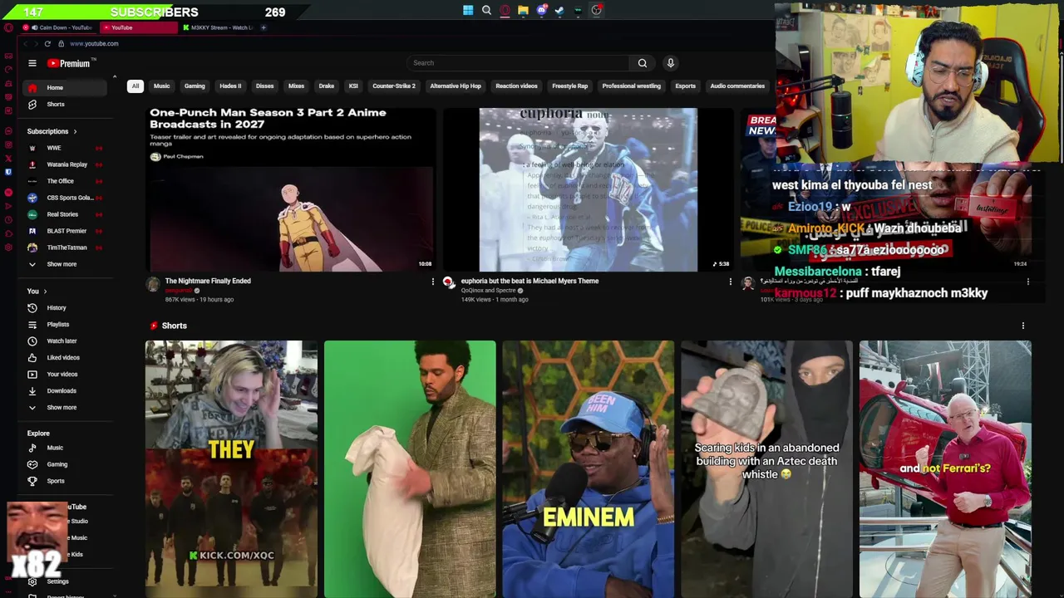
Task: Start voice search with the microphone icon
Action: [671, 63]
